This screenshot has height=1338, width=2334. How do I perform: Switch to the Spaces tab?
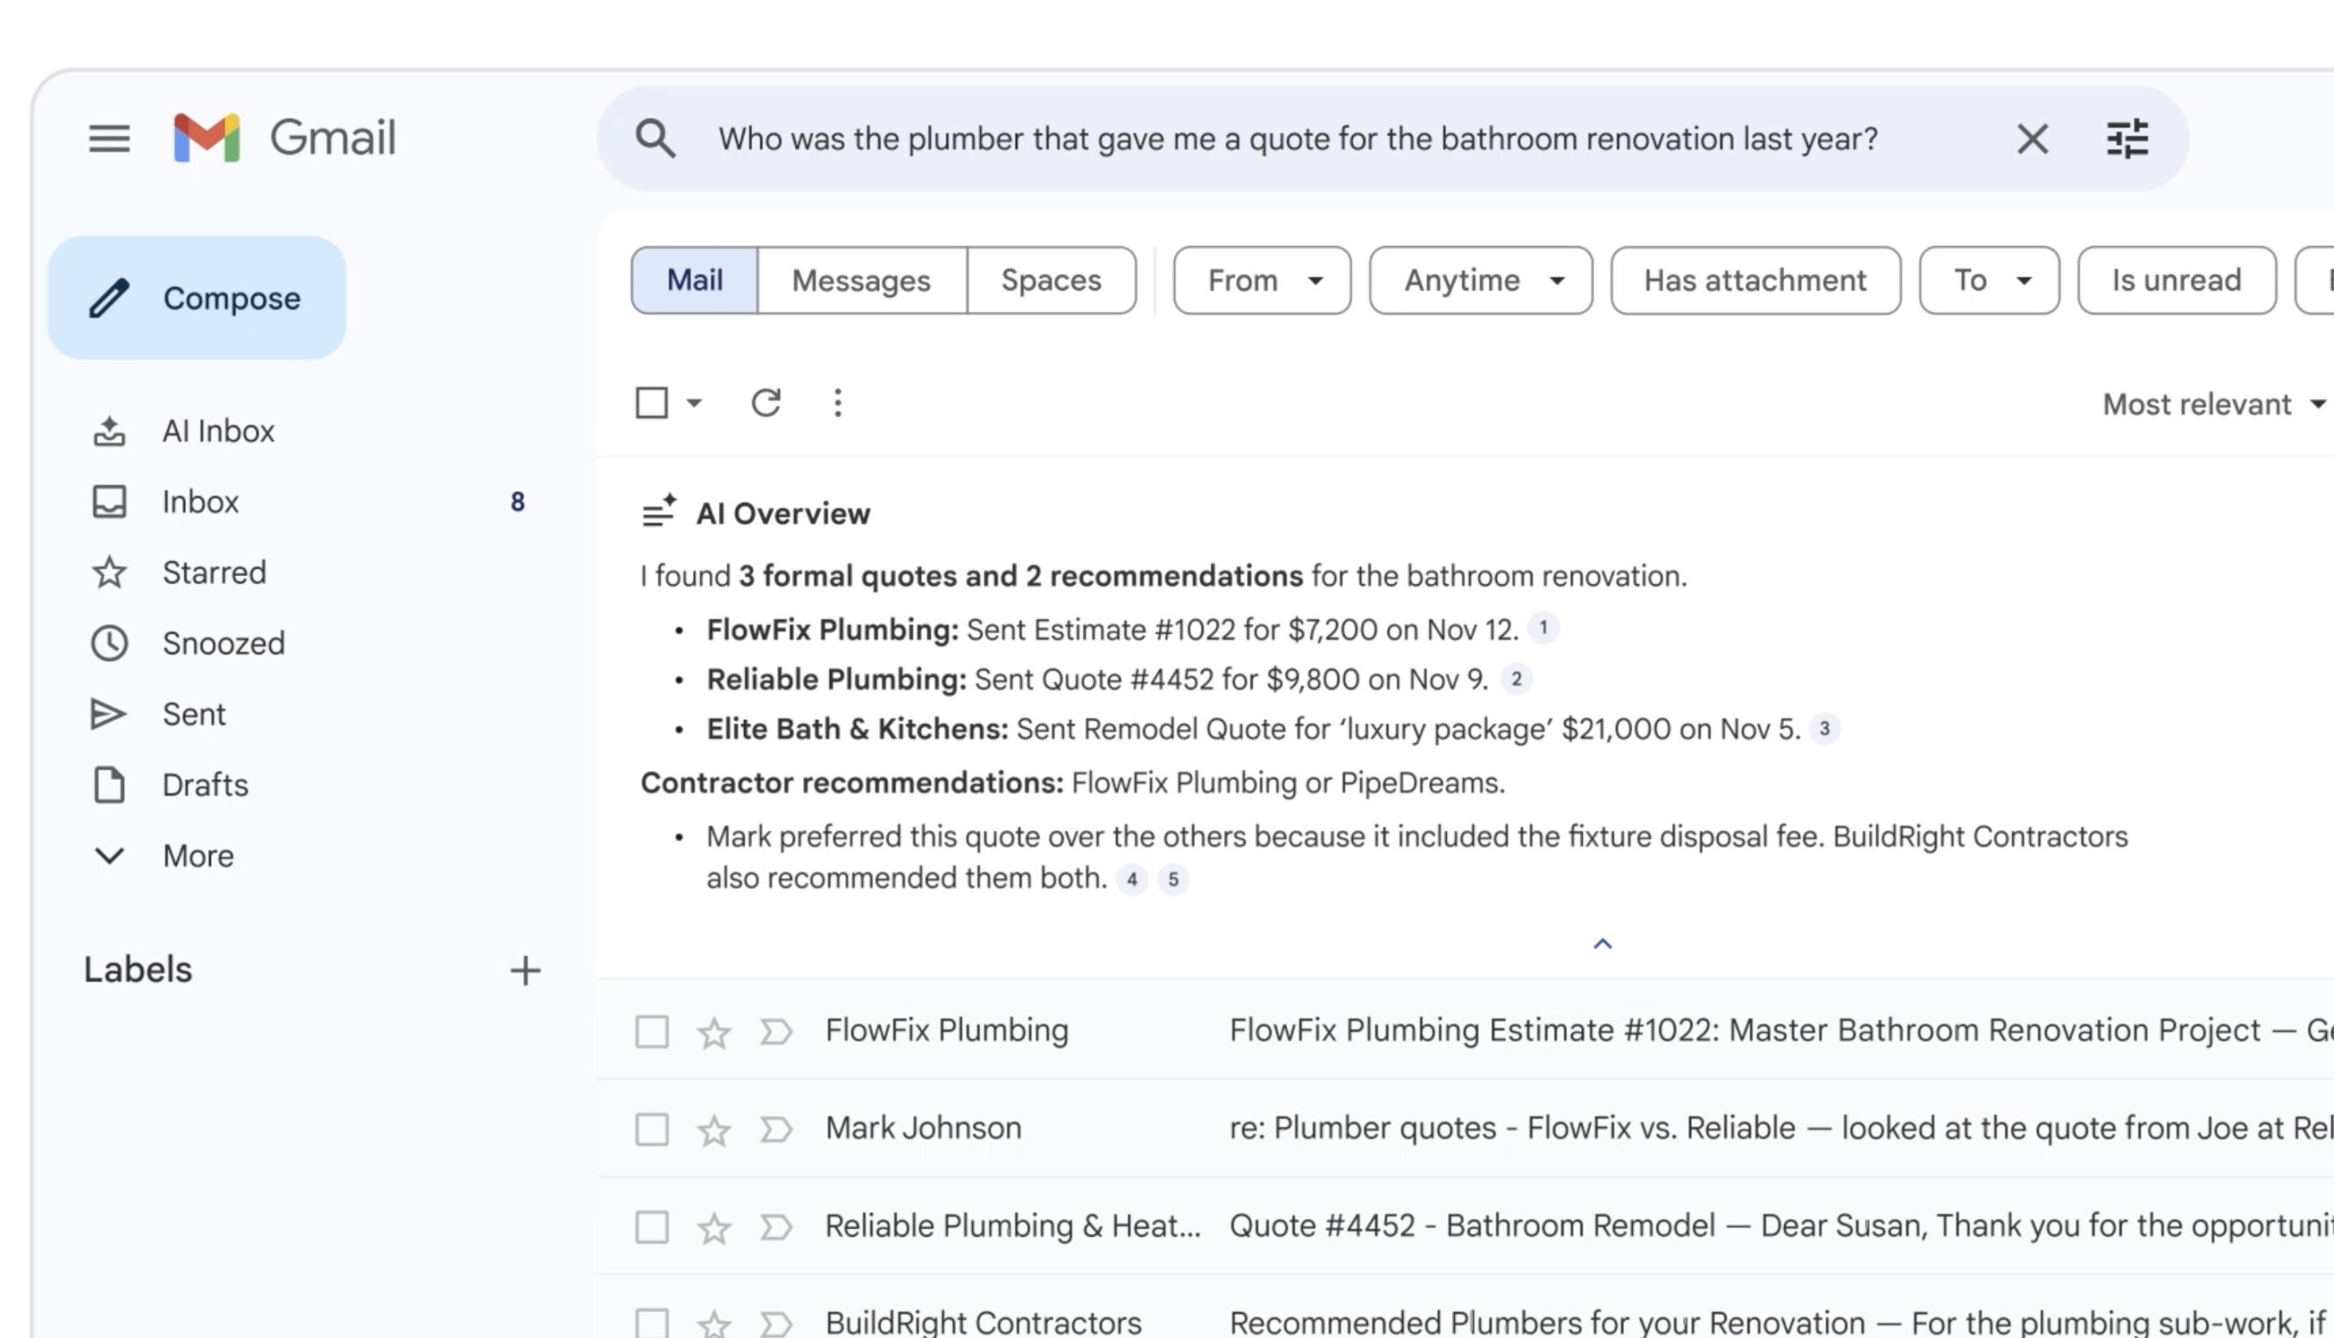tap(1050, 281)
